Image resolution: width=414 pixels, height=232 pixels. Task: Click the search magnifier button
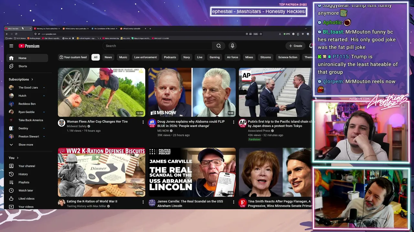tap(219, 46)
